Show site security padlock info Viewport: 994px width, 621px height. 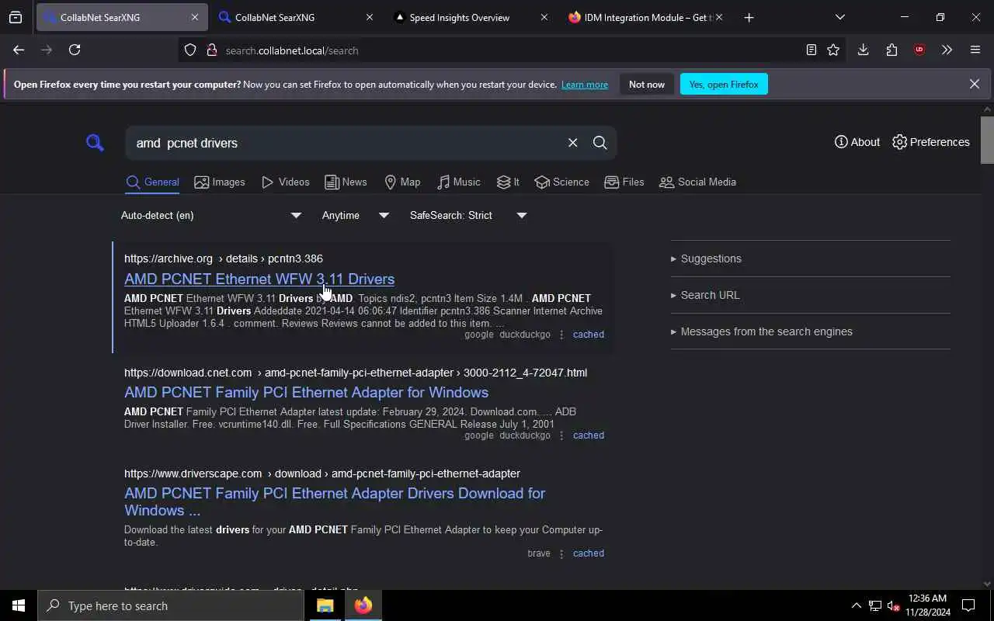click(x=211, y=50)
